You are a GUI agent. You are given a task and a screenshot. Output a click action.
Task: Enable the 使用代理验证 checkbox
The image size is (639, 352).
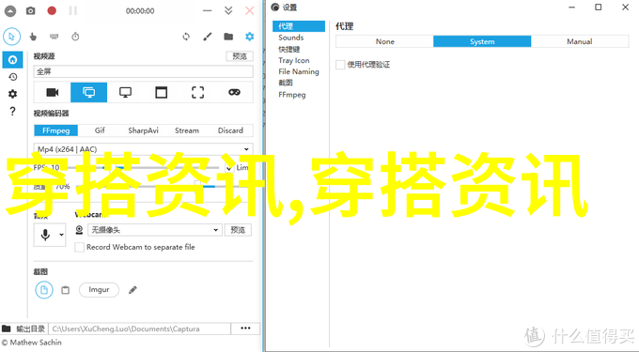coord(340,65)
